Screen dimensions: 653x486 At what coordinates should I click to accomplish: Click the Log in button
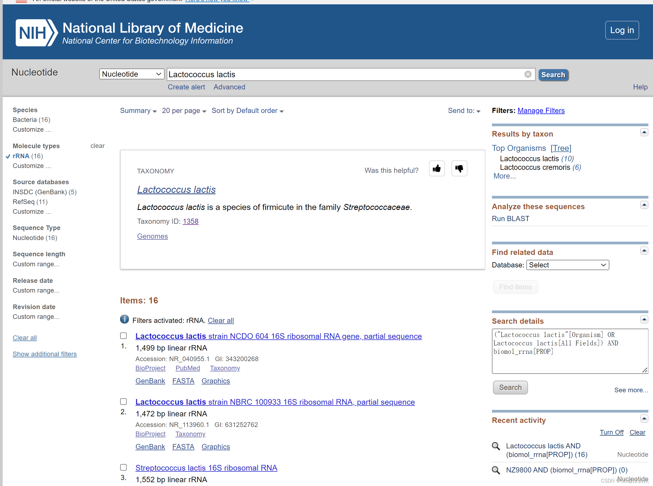622,30
